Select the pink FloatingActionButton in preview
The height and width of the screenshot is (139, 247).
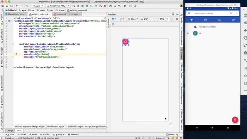(x=125, y=42)
